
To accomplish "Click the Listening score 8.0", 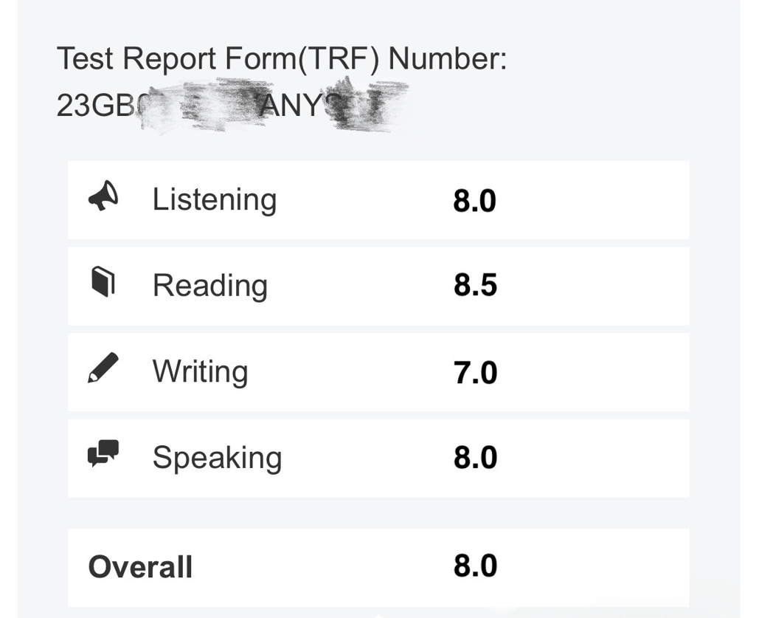I will coord(474,201).
